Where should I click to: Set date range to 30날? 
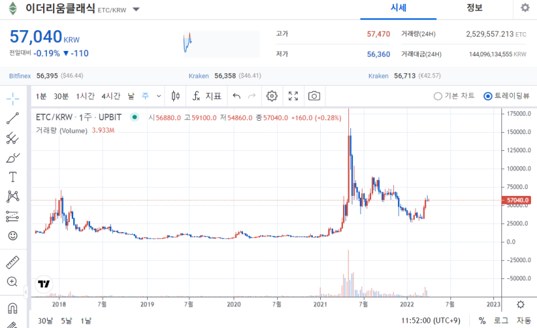tap(45, 321)
